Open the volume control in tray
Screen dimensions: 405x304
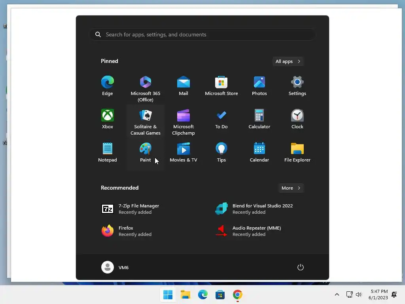pyautogui.click(x=359, y=294)
